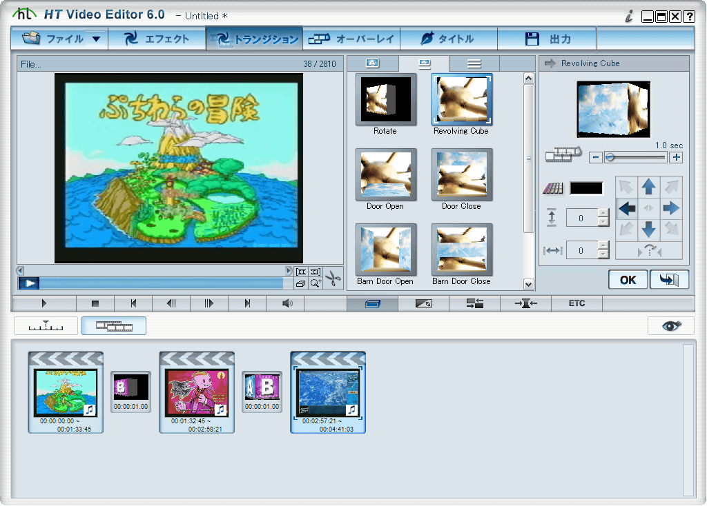Click the up-left diagonal direction arrow

coord(627,186)
